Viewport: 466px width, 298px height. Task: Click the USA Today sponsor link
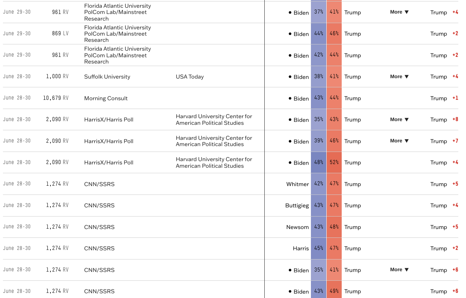[x=190, y=77]
